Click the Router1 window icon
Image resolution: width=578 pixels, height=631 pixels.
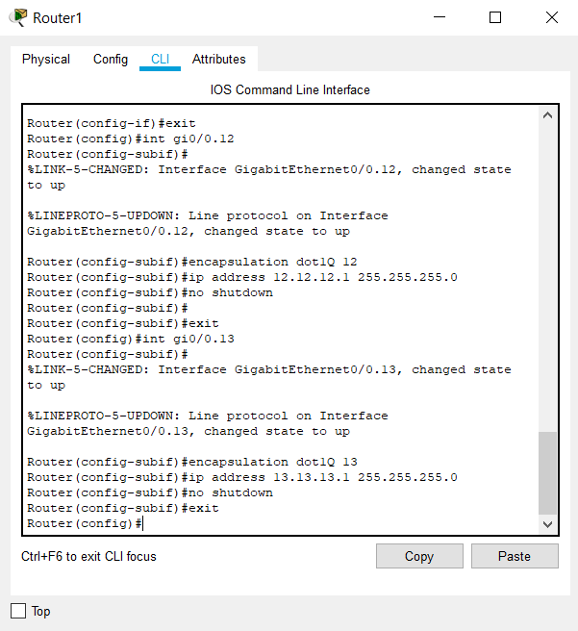[x=18, y=17]
